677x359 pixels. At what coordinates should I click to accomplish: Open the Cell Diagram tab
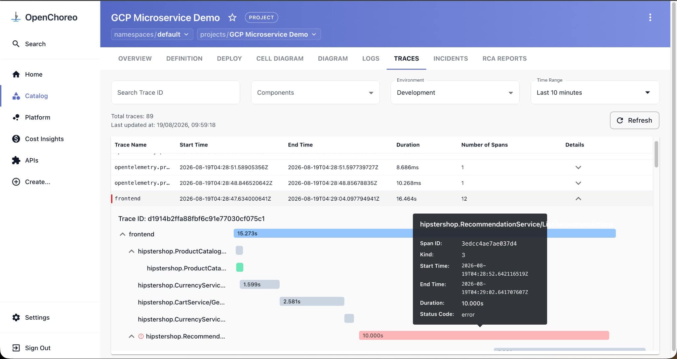(280, 59)
